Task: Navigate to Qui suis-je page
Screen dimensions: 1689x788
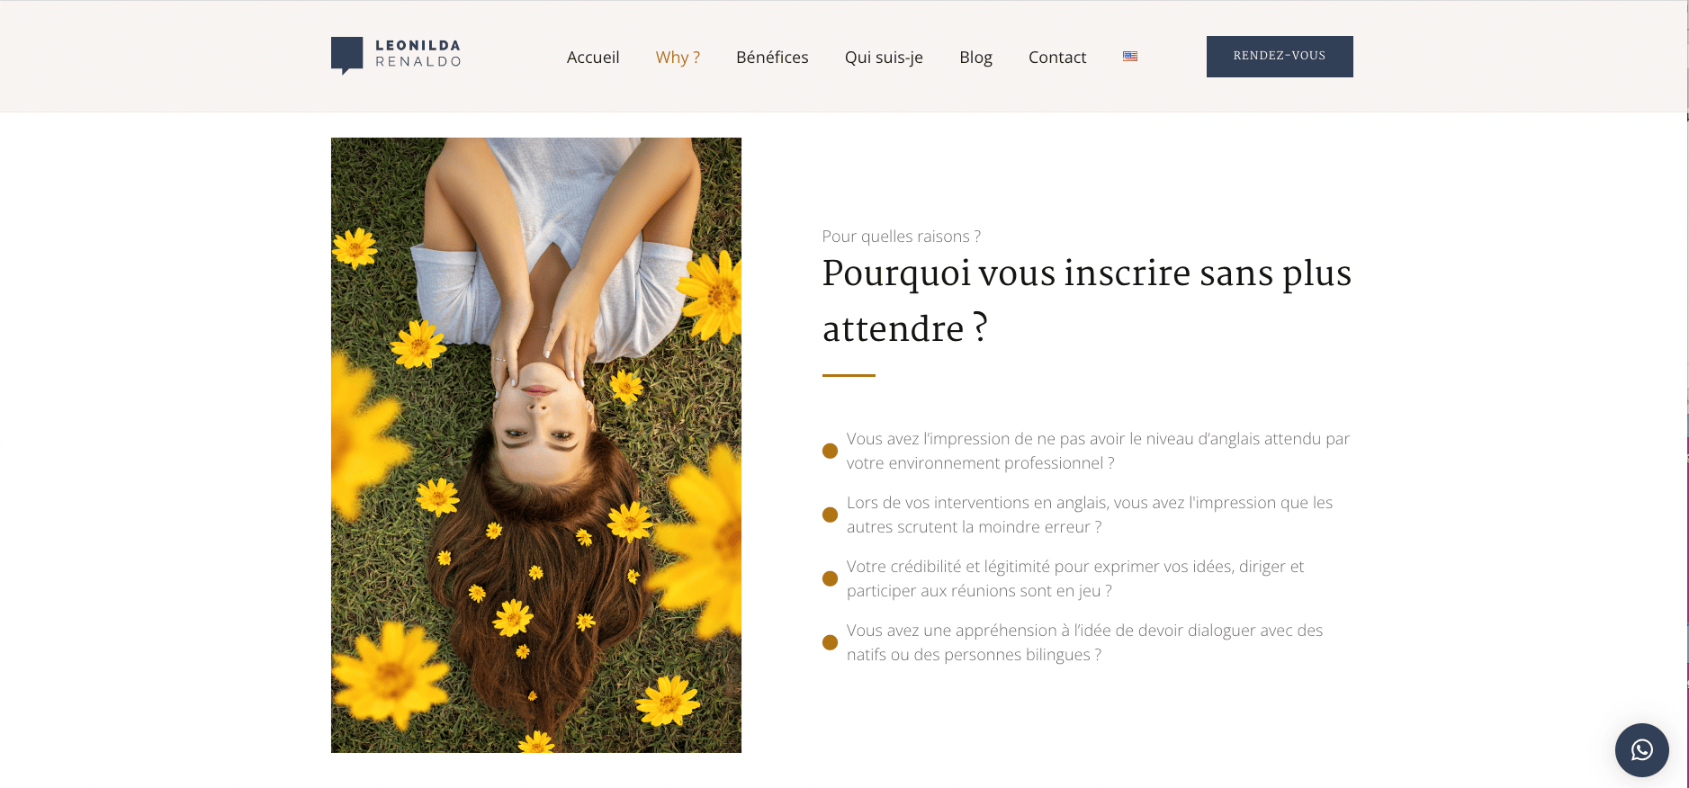Action: [x=884, y=57]
